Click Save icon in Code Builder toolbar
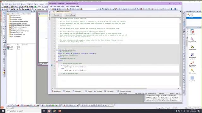Screen dimensions: 202x113 pyautogui.click(x=55, y=9)
